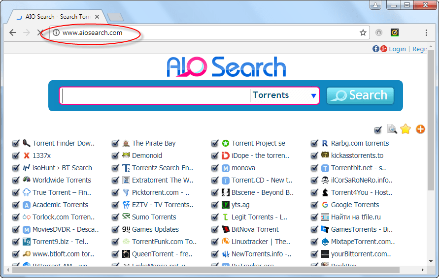Stop loading the page with the X button
The height and width of the screenshot is (278, 439).
click(39, 33)
